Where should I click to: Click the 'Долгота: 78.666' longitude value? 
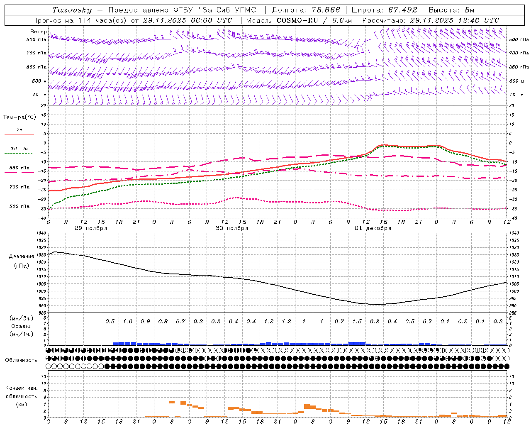305,10
